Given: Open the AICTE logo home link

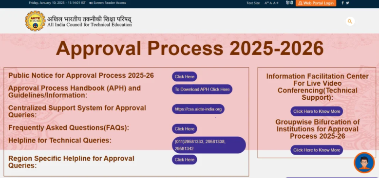Looking at the screenshot, I should pyautogui.click(x=35, y=21).
